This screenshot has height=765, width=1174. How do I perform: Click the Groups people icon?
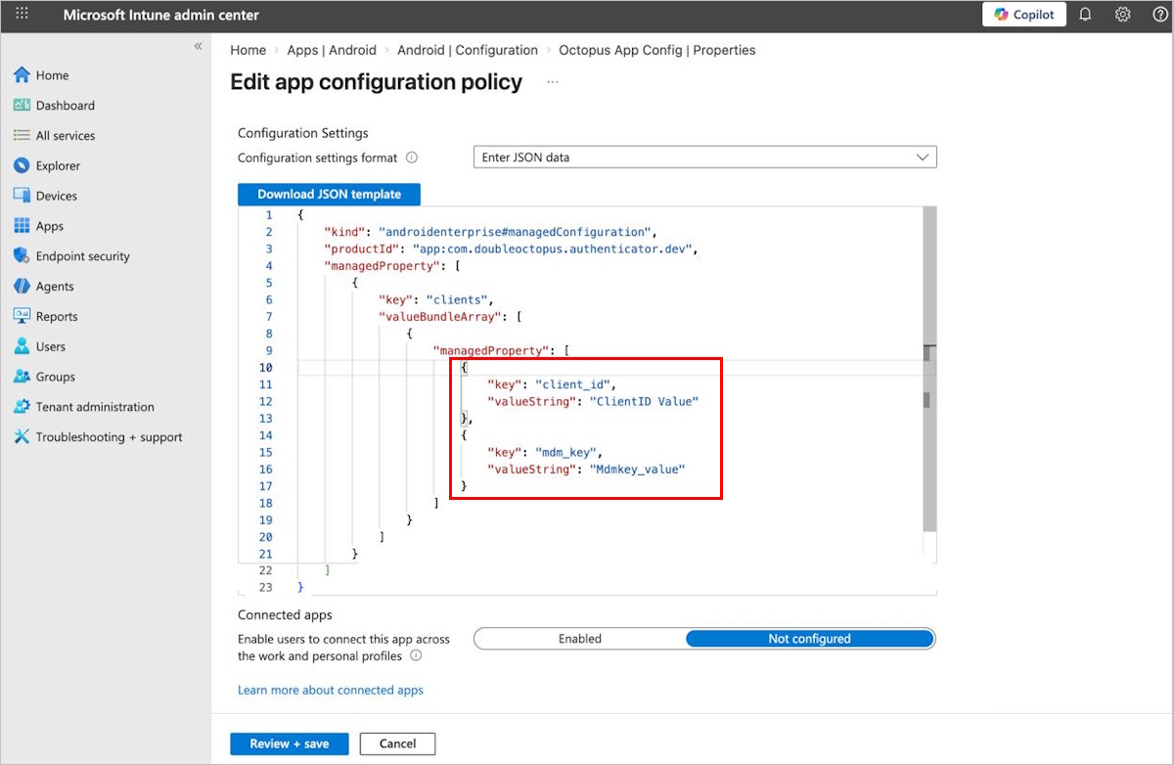(x=22, y=377)
